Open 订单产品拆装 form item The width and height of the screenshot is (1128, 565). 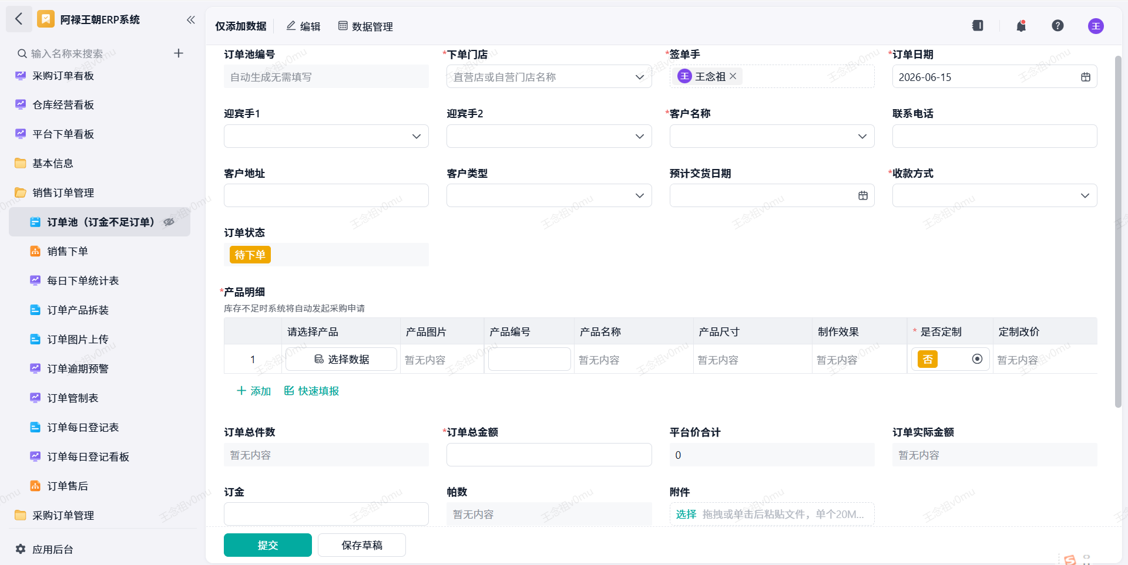click(78, 310)
